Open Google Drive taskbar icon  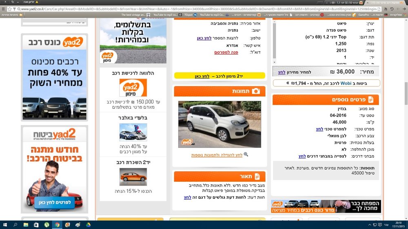pyautogui.click(x=89, y=225)
